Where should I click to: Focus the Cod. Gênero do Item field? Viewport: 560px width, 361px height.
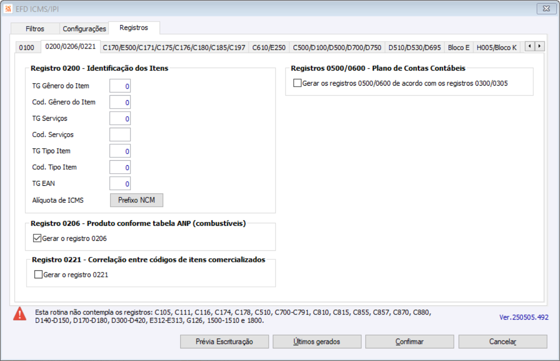[x=120, y=102]
